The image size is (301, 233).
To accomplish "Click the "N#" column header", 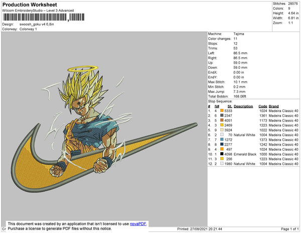I will [217, 106].
